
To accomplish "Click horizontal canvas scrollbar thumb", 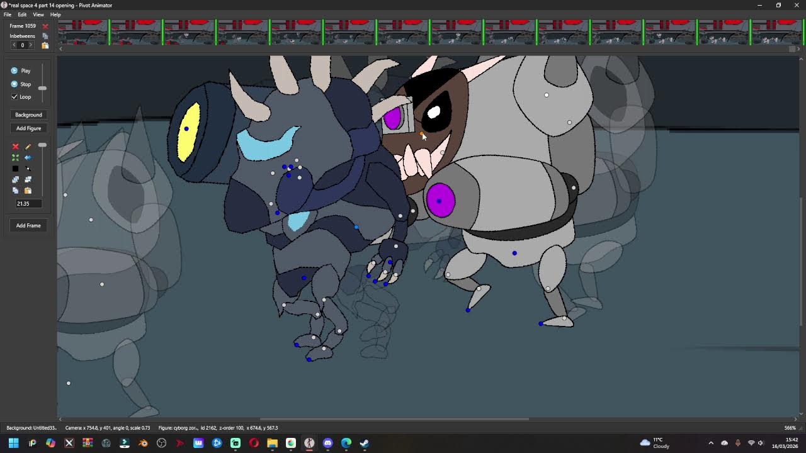I will coord(395,419).
